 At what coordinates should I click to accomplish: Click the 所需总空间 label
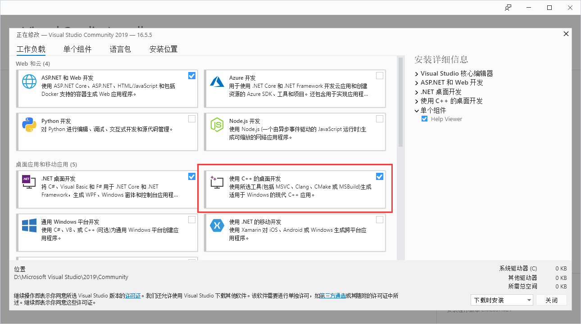click(x=522, y=286)
